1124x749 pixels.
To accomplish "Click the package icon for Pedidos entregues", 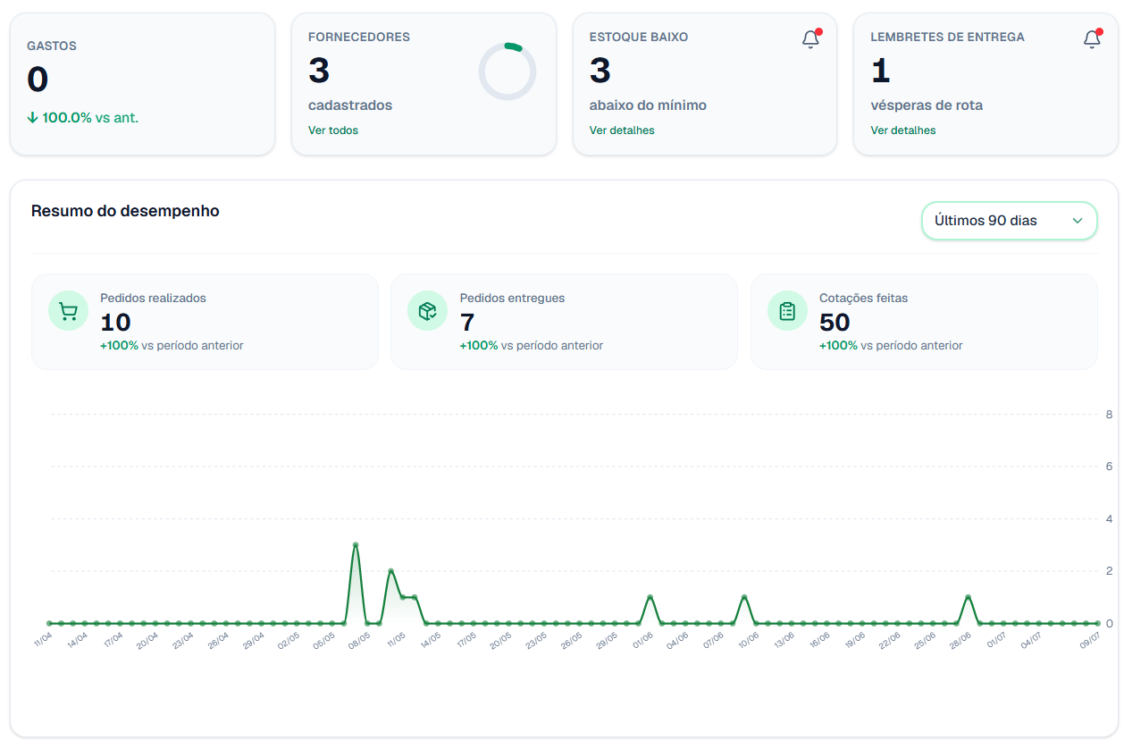I will pos(428,311).
